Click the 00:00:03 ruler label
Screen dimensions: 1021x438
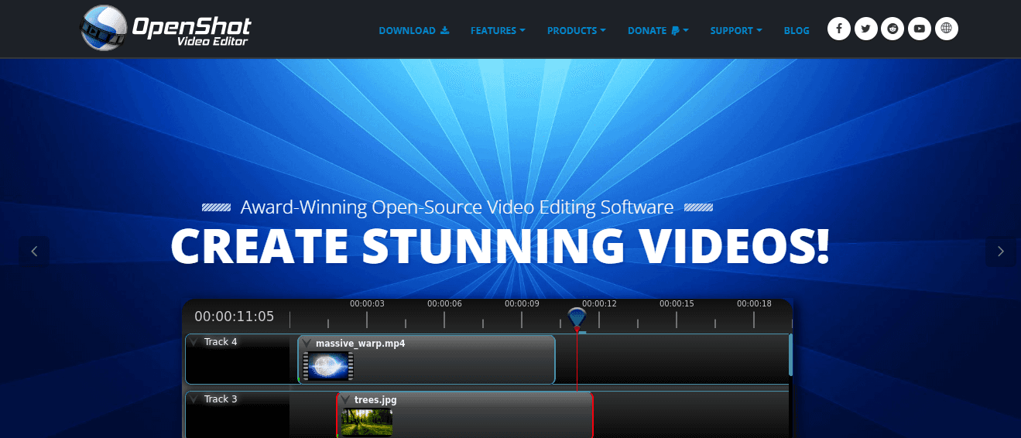point(367,304)
